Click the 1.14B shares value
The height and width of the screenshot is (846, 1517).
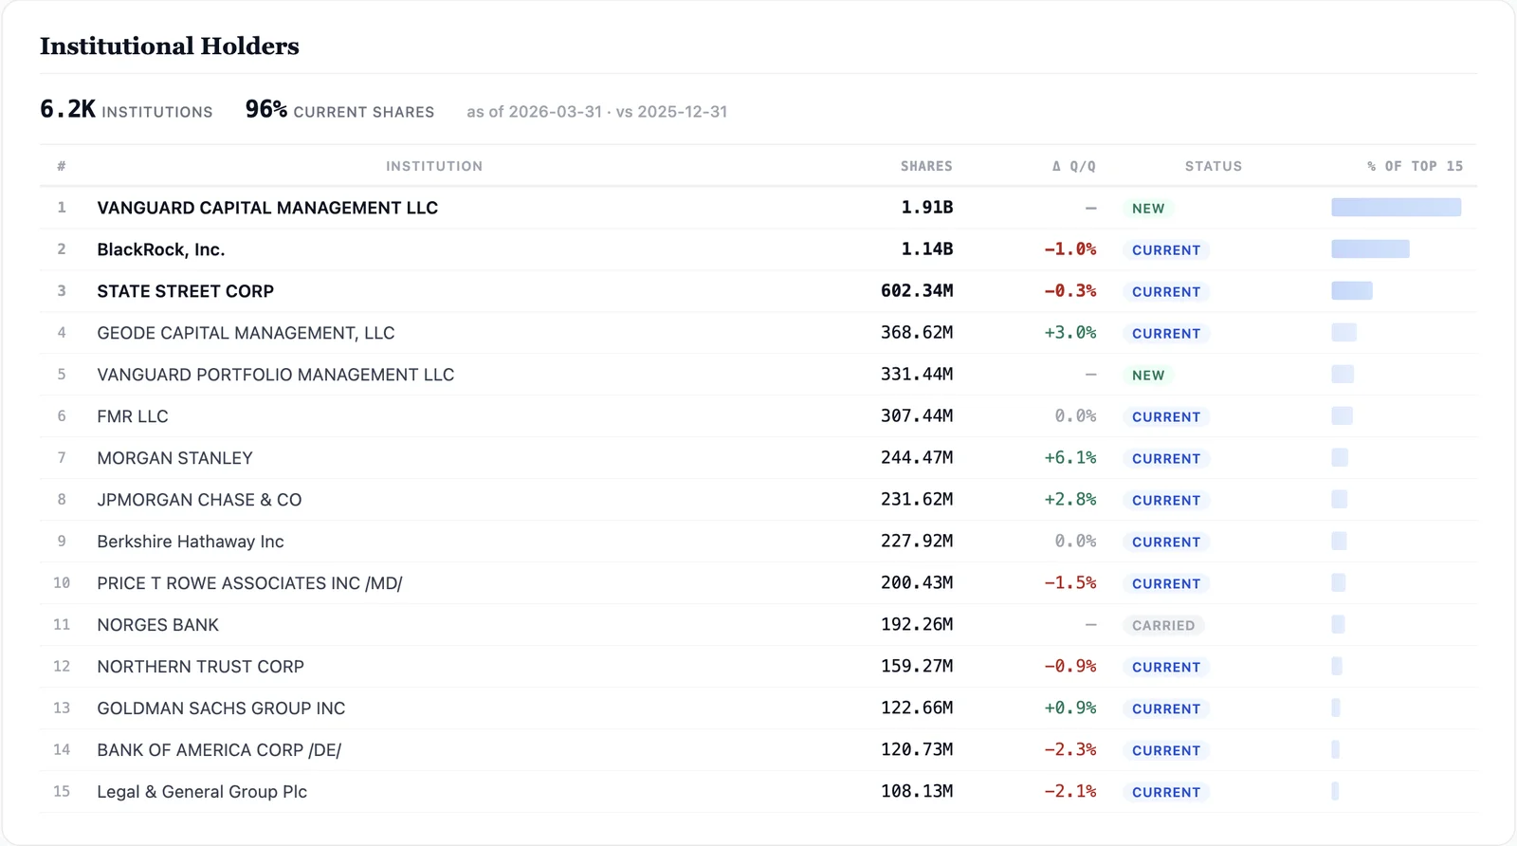coord(926,249)
